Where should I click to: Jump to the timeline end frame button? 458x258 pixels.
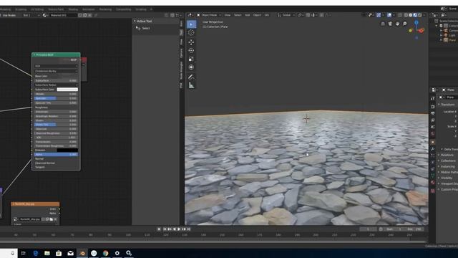click(x=189, y=229)
